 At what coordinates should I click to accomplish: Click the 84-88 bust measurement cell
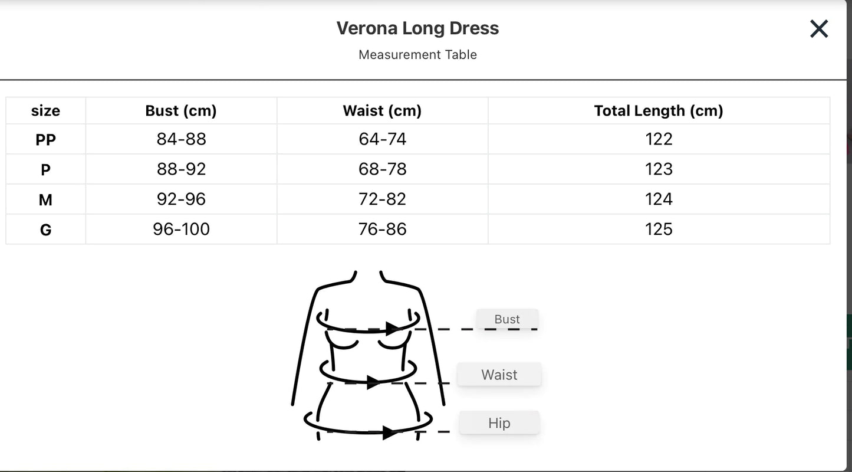tap(181, 139)
